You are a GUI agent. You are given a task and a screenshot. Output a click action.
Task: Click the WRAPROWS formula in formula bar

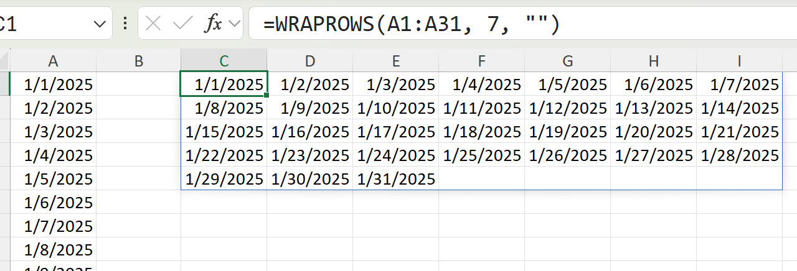tap(412, 24)
